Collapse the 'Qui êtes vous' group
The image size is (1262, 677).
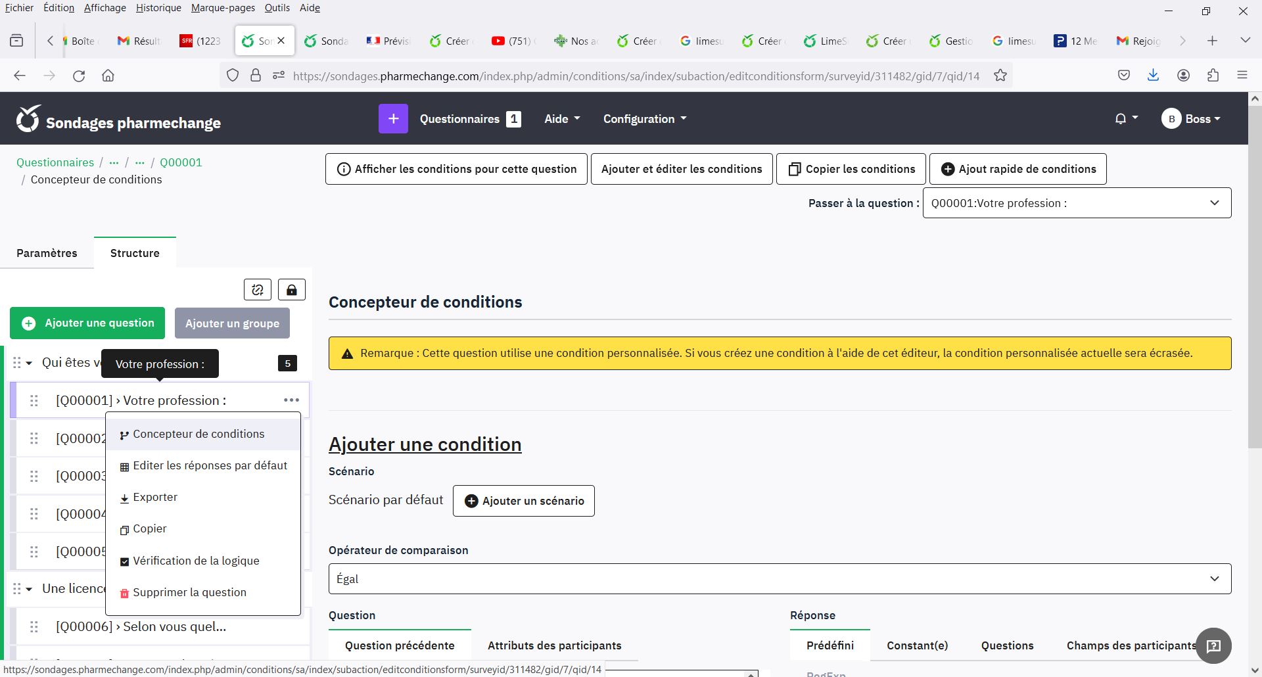[29, 363]
